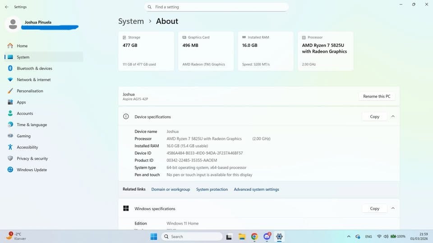The width and height of the screenshot is (433, 243).
Task: Click the 64-bit operating system text
Action: pos(206,167)
